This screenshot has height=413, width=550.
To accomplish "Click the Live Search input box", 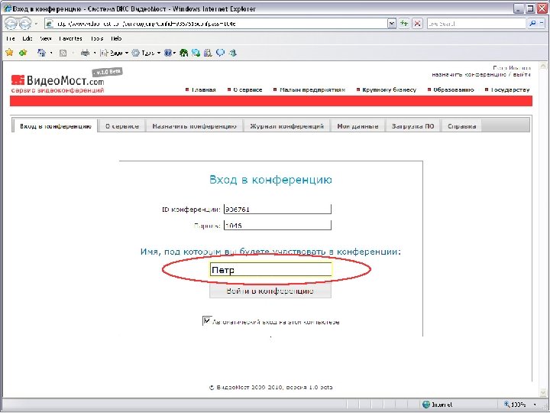I will point(477,24).
